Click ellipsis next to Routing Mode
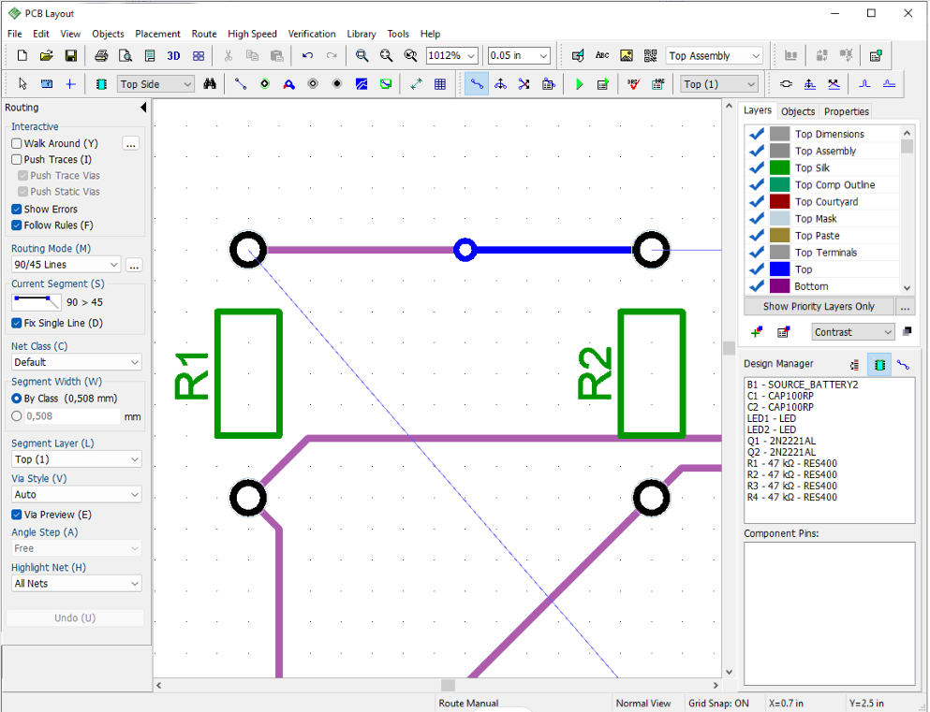This screenshot has height=712, width=930. tap(134, 265)
